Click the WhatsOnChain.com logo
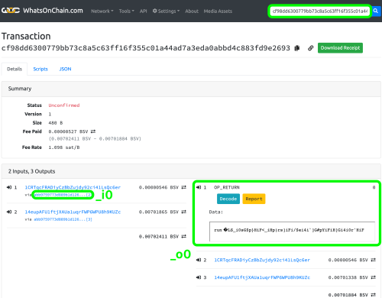 click(x=42, y=11)
